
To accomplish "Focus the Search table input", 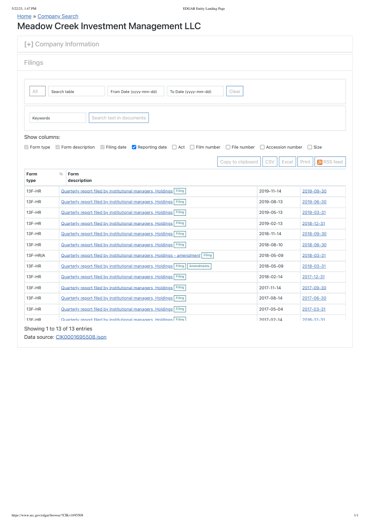I will [76, 91].
